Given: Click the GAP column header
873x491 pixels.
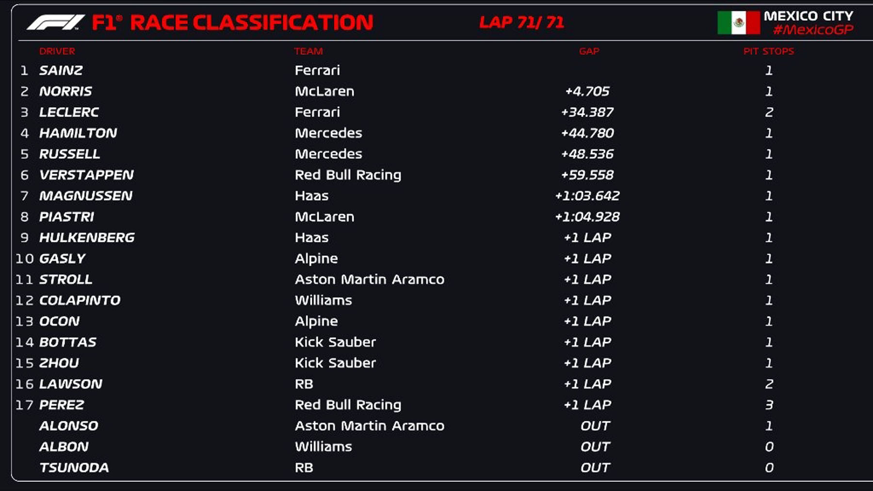Looking at the screenshot, I should [x=589, y=51].
